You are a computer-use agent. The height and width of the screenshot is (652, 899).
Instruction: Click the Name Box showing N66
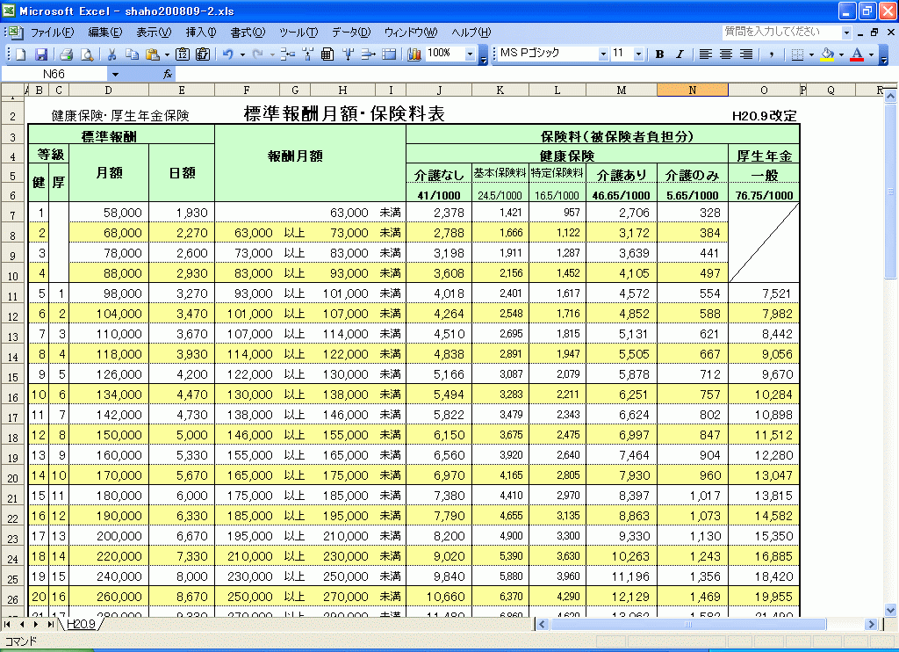54,74
